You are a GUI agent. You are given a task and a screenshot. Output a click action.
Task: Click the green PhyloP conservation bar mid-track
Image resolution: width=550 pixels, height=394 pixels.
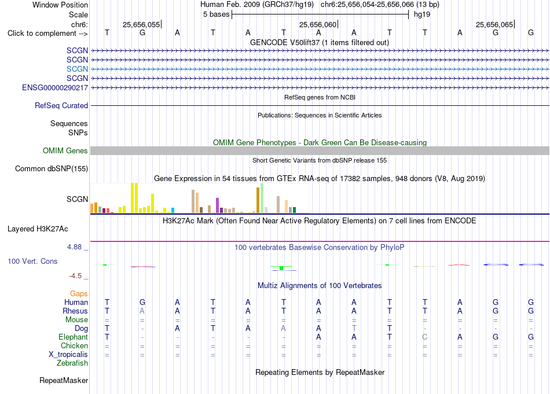[x=281, y=268]
